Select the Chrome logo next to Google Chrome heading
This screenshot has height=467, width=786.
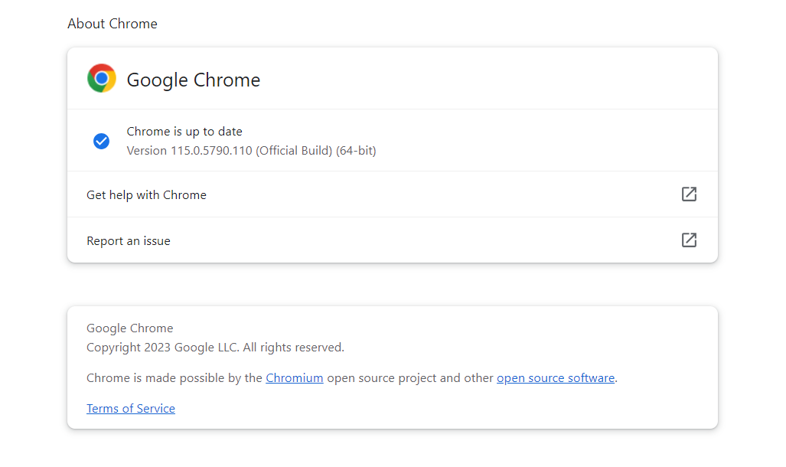(101, 78)
